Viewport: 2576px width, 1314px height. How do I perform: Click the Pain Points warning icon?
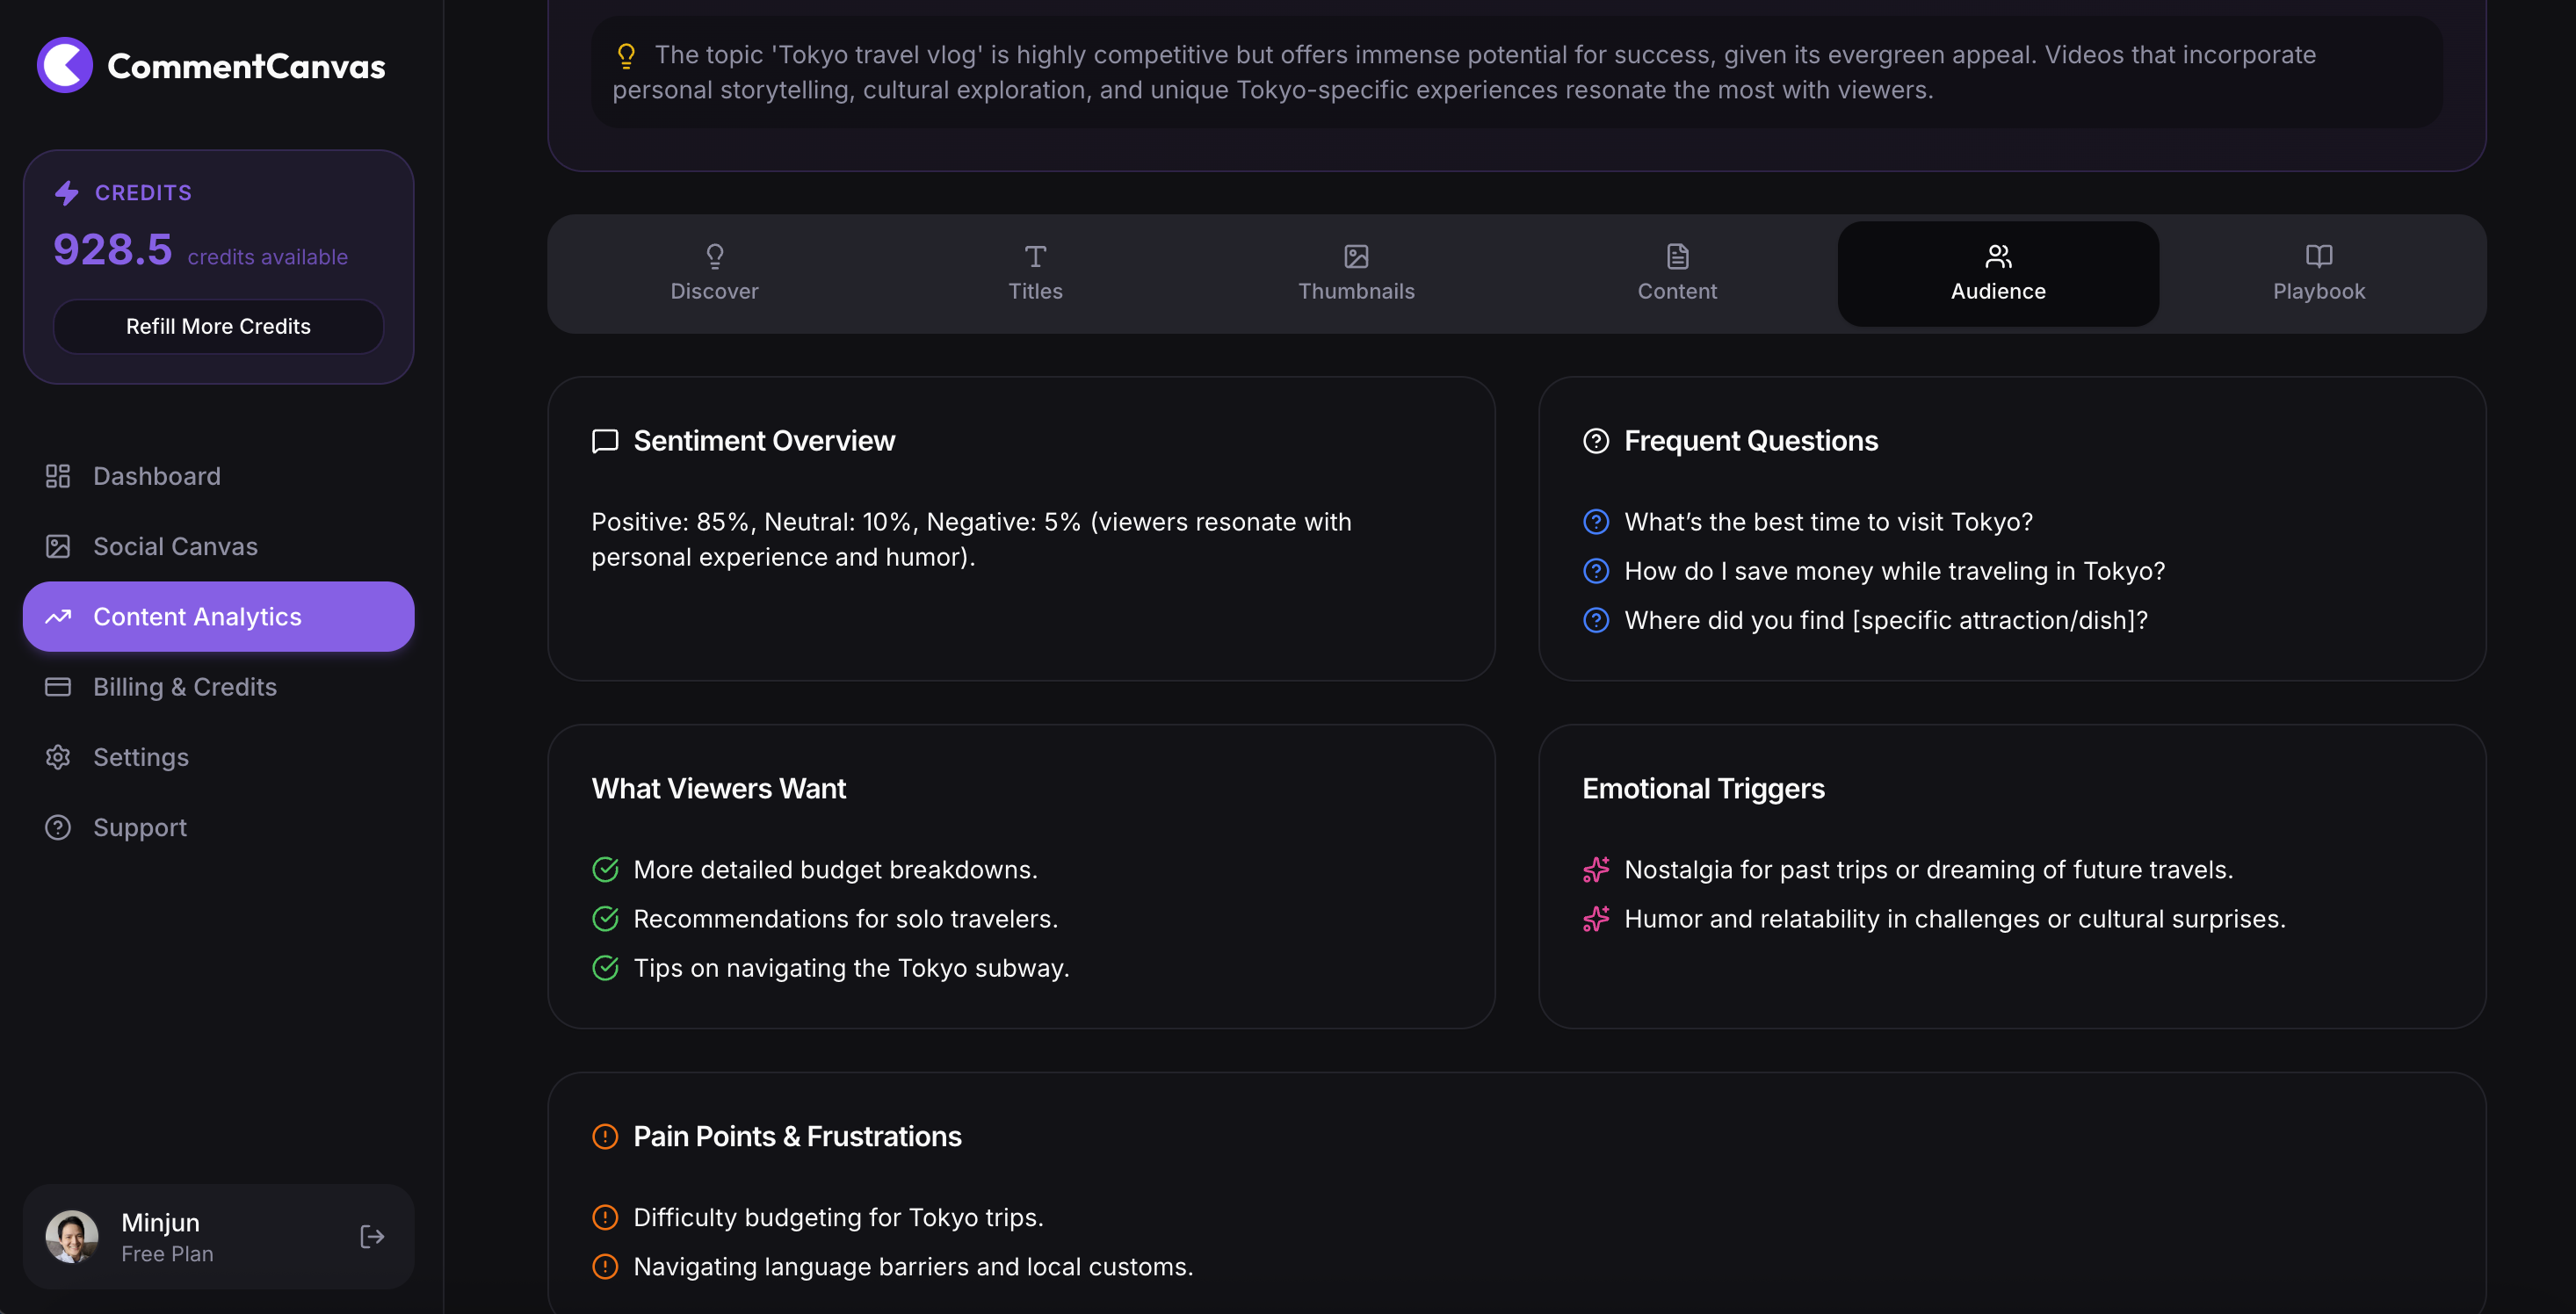604,1136
